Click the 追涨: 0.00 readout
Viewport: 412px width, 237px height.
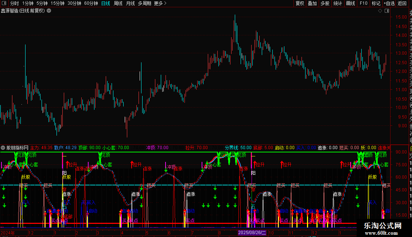(x=328, y=148)
